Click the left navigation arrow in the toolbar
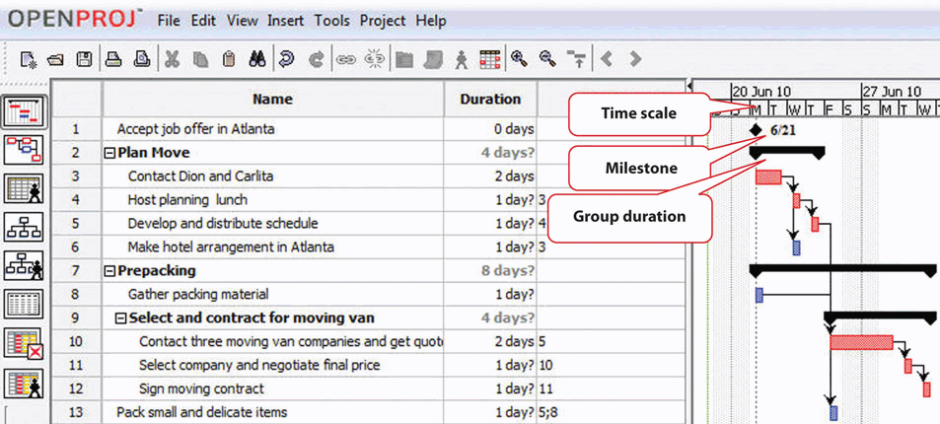The image size is (940, 424). coord(606,59)
